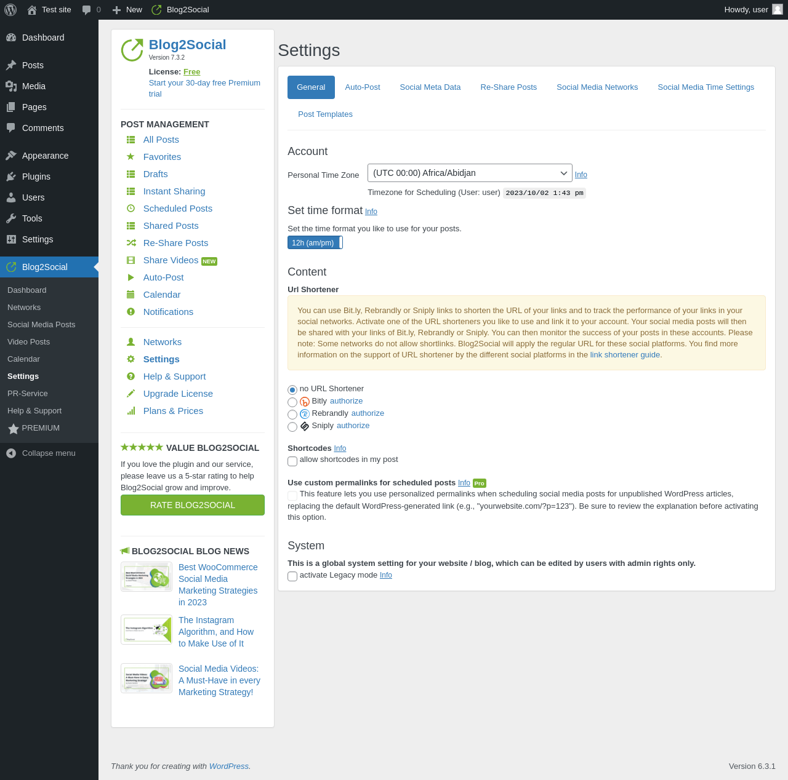This screenshot has height=780, width=788.
Task: Click Start your 30-day free Premium trial
Action: [204, 89]
